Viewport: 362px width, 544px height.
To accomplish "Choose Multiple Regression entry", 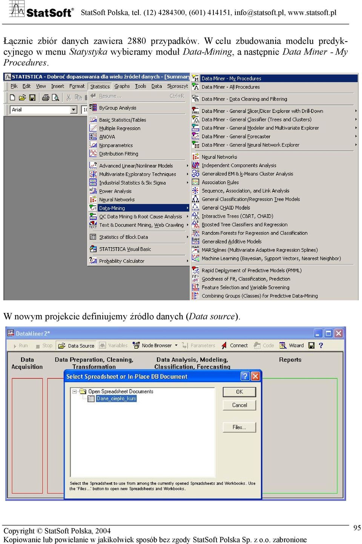I will point(139,128).
